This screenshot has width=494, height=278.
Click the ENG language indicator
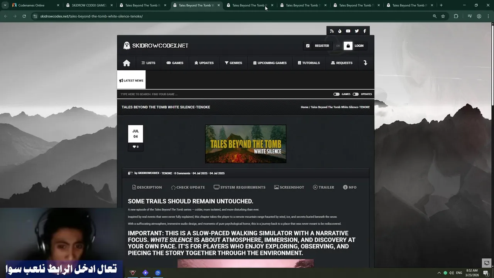point(459,273)
